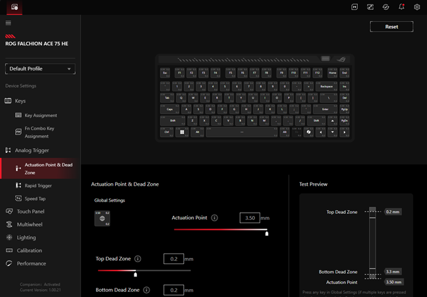Open Key Assignment page
Screen dimensions: 427x297
[41, 115]
